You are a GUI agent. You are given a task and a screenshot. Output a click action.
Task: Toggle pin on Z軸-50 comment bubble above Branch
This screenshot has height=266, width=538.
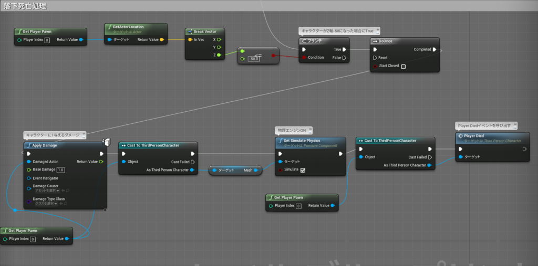pos(377,30)
